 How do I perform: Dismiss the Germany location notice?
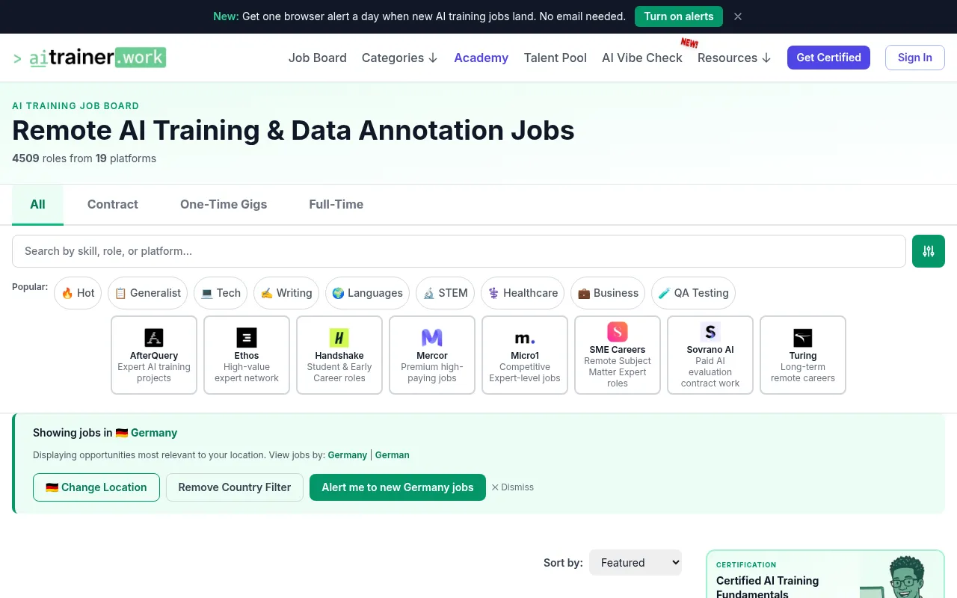coord(512,487)
